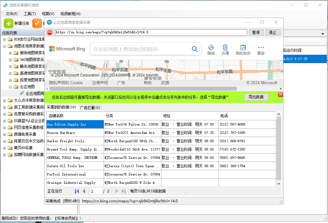The width and height of the screenshot is (328, 223).
Task: Click scroll-right arrow of map scrollbar
Action: pos(281,89)
